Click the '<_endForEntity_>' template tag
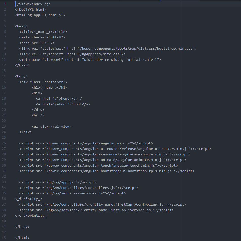The width and height of the screenshot is (241, 241). pos(32,216)
